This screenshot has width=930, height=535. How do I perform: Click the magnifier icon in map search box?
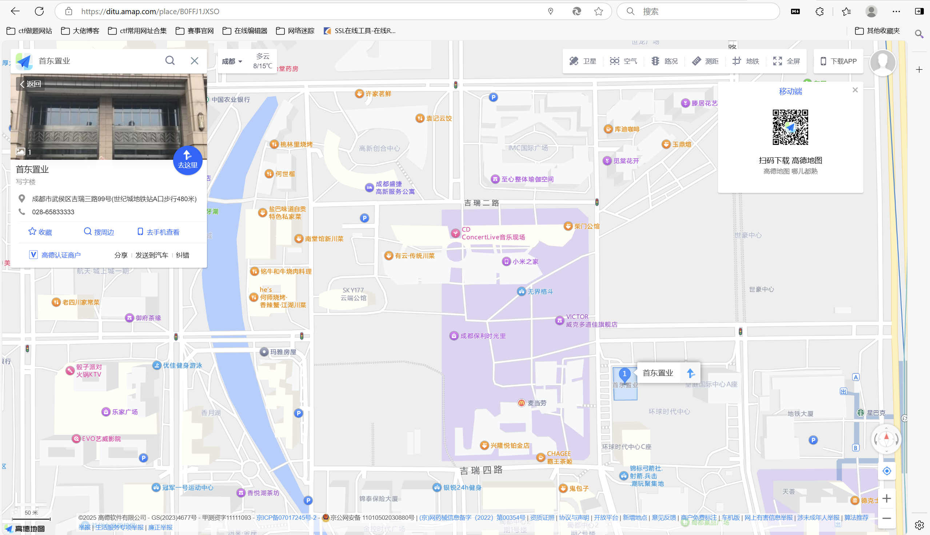pos(169,61)
